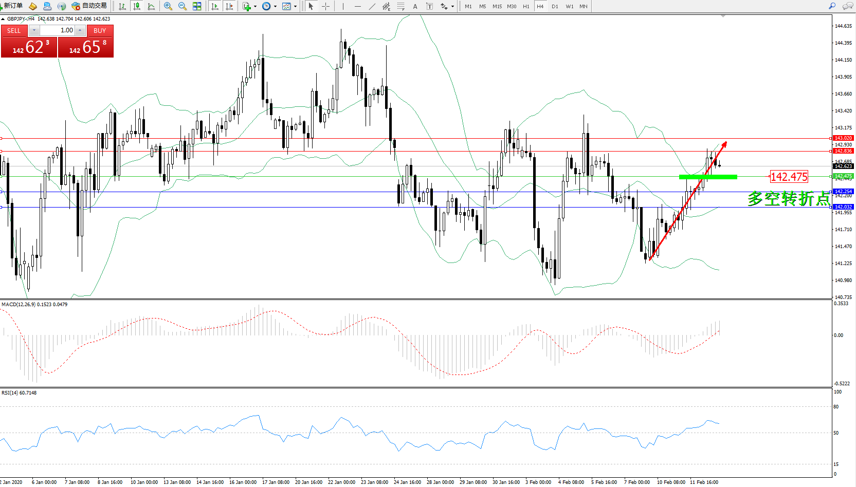Select the trendline drawing tool

372,6
